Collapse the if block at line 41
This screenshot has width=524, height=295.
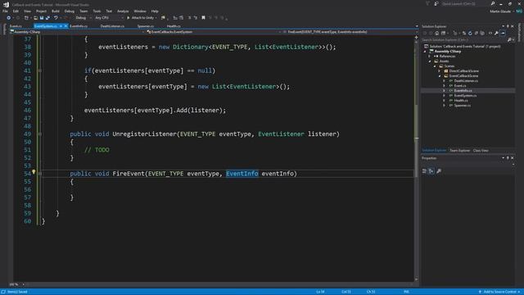(x=40, y=70)
